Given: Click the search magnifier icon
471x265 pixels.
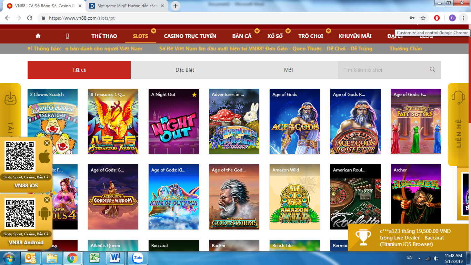Looking at the screenshot, I should [x=432, y=70].
